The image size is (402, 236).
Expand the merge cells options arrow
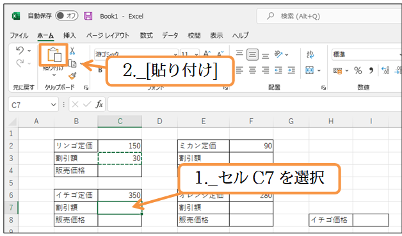(x=319, y=70)
